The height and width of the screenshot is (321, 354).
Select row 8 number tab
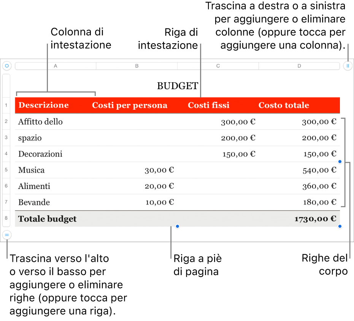[6, 219]
